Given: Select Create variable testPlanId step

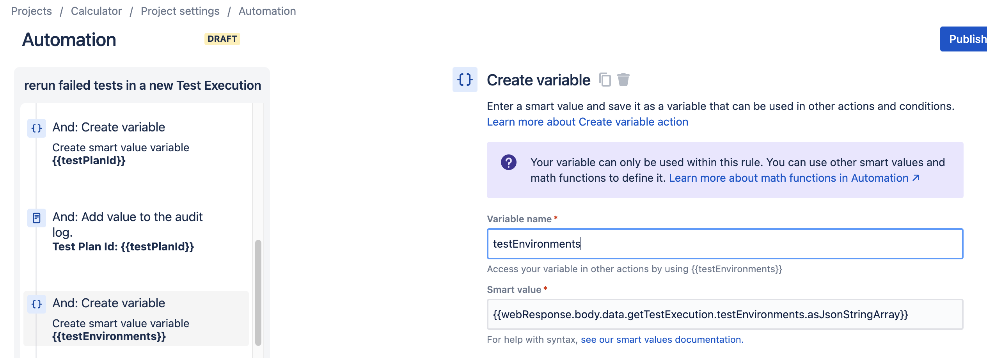Looking at the screenshot, I should point(136,143).
